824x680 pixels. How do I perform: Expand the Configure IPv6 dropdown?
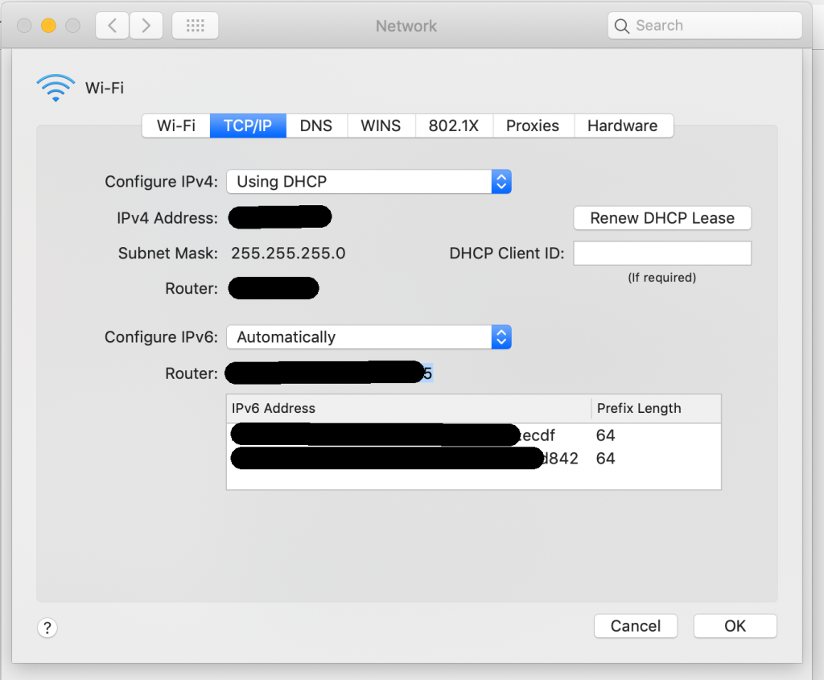(x=369, y=337)
